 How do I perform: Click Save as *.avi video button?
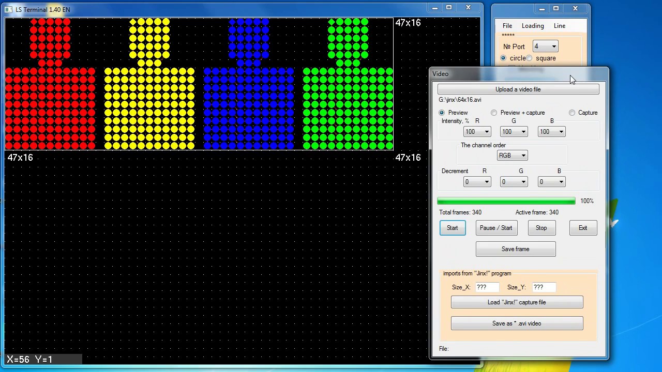pos(517,323)
